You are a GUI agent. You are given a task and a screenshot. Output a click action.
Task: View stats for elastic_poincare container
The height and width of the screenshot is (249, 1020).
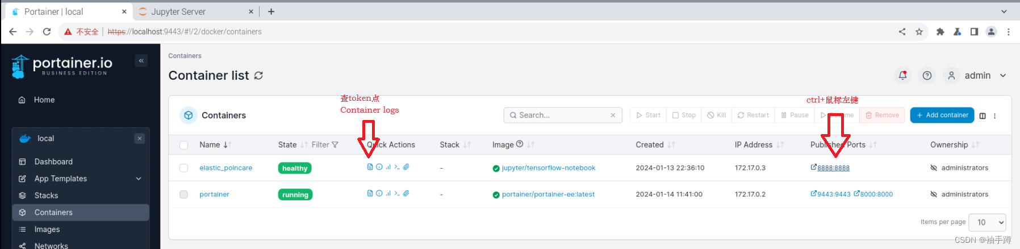[388, 167]
